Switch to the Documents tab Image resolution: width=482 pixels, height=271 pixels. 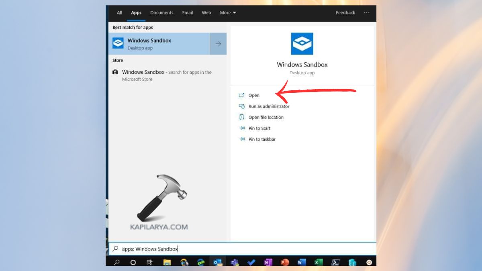[x=161, y=12]
